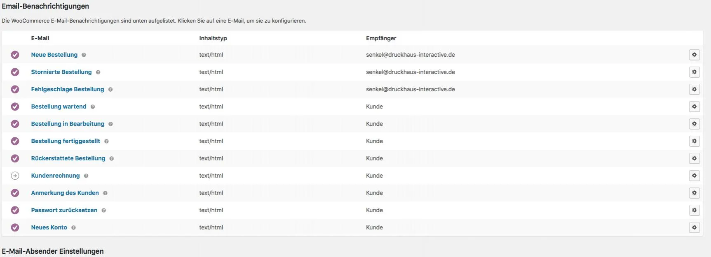Viewport: 711px width, 257px height.
Task: Click the gear icon for Bestellung fertiggestellt
Action: [x=694, y=141]
